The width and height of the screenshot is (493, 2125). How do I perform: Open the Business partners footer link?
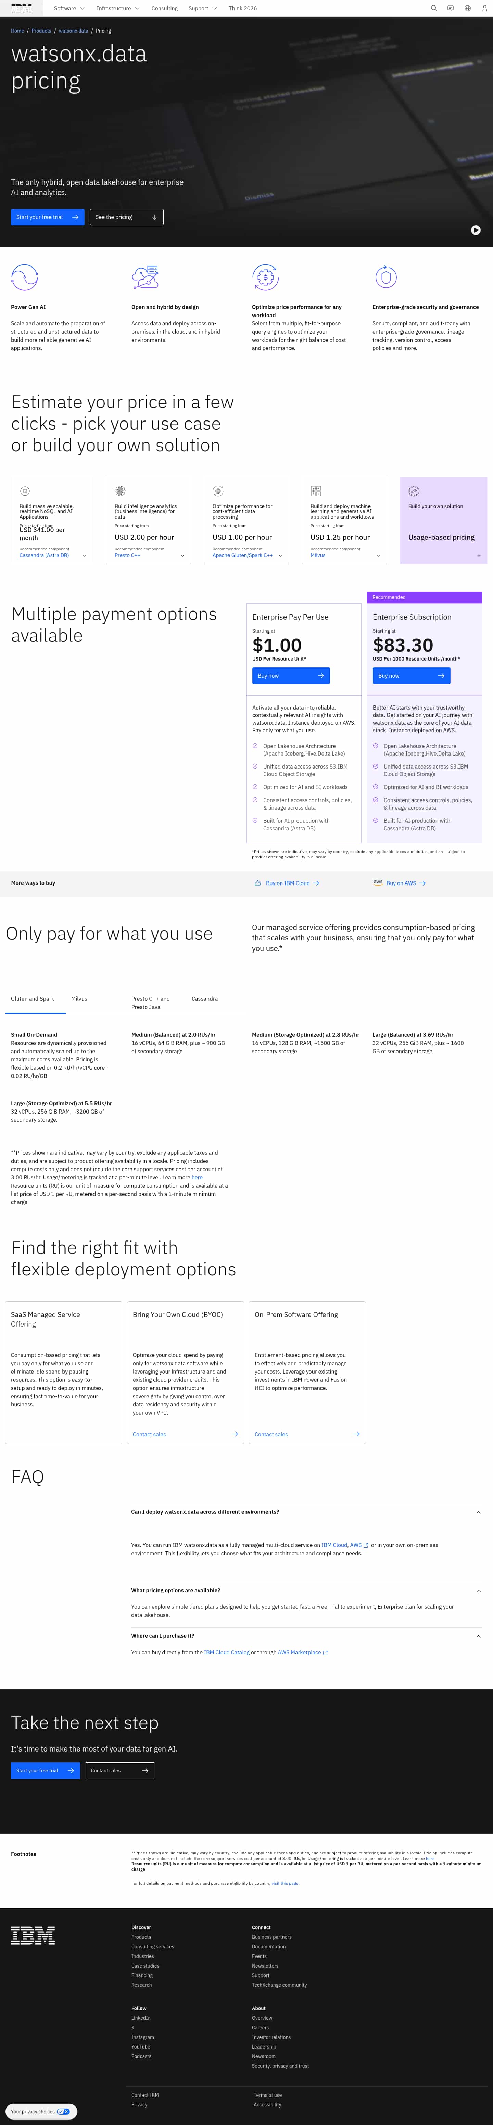pos(271,1937)
